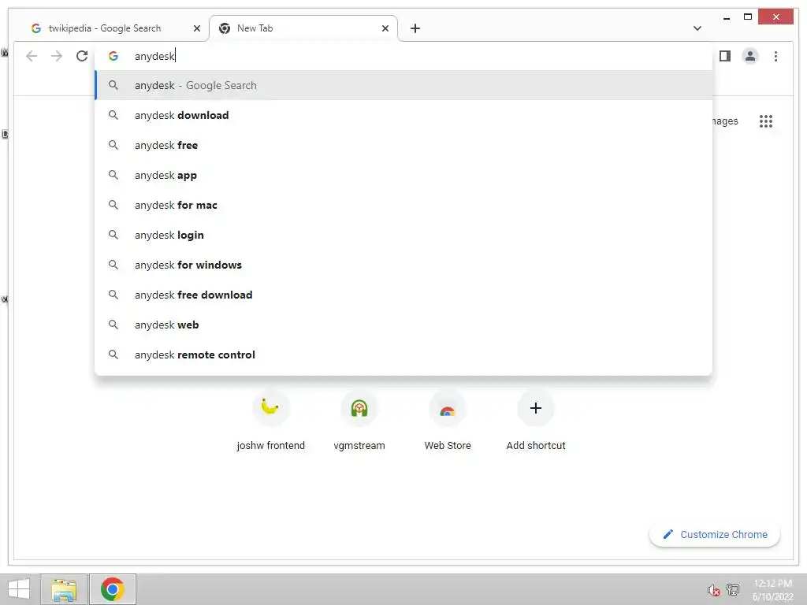Click the Web Store label

coord(448,446)
